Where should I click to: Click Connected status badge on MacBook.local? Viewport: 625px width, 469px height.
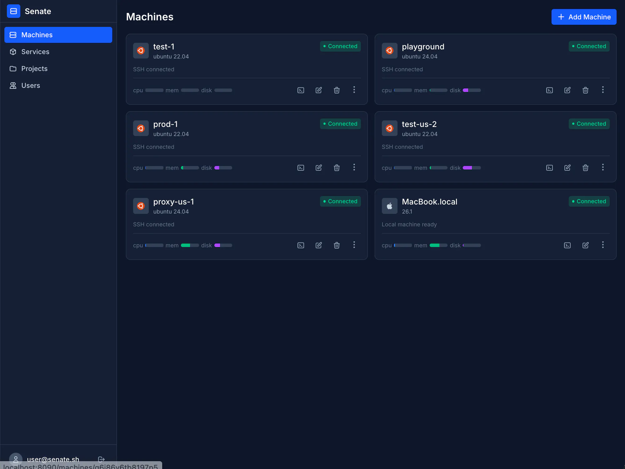[589, 201]
